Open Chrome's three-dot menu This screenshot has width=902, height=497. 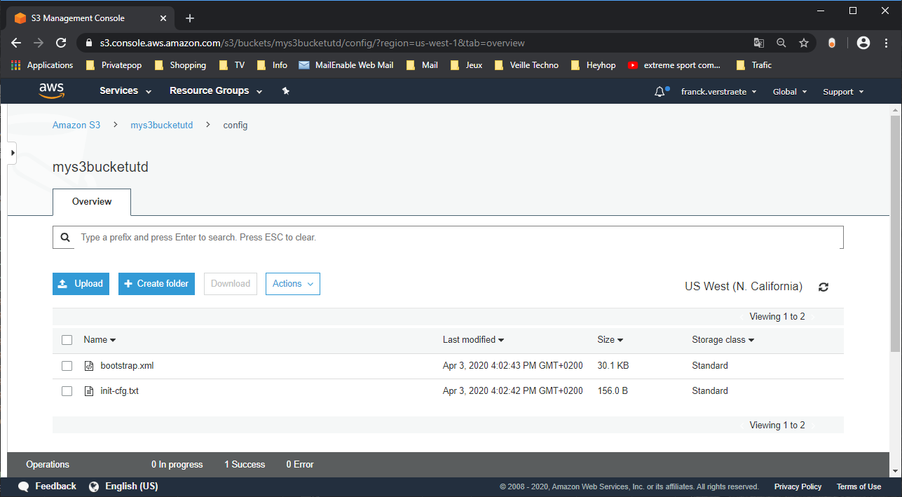(887, 43)
